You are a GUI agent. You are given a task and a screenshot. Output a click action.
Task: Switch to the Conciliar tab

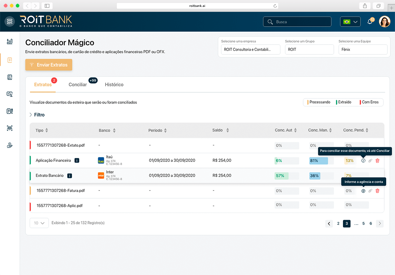pyautogui.click(x=78, y=85)
